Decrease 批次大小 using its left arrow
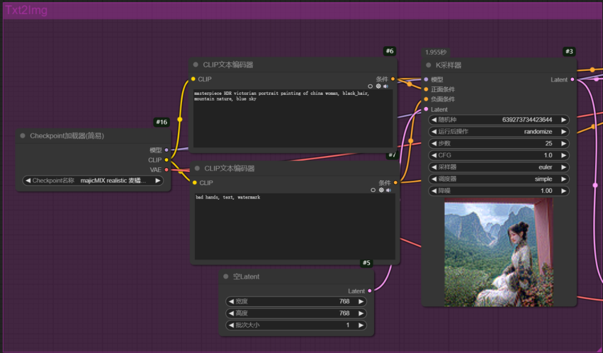Screen dimensions: 603x353 [232, 325]
